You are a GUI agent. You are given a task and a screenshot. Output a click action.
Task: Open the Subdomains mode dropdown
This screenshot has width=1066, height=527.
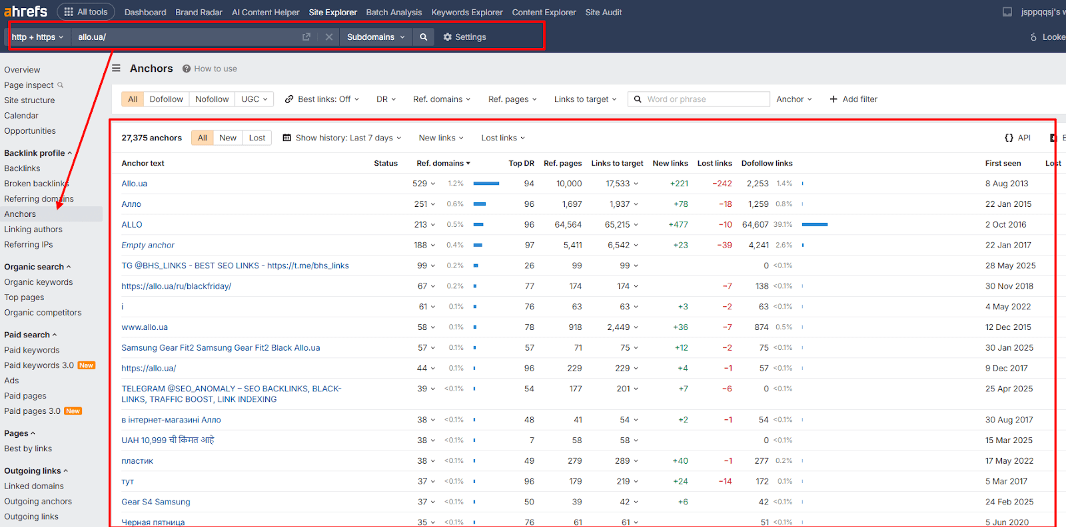point(376,37)
